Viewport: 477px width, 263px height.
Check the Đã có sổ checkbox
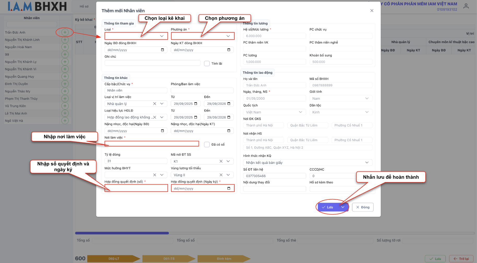(207, 145)
